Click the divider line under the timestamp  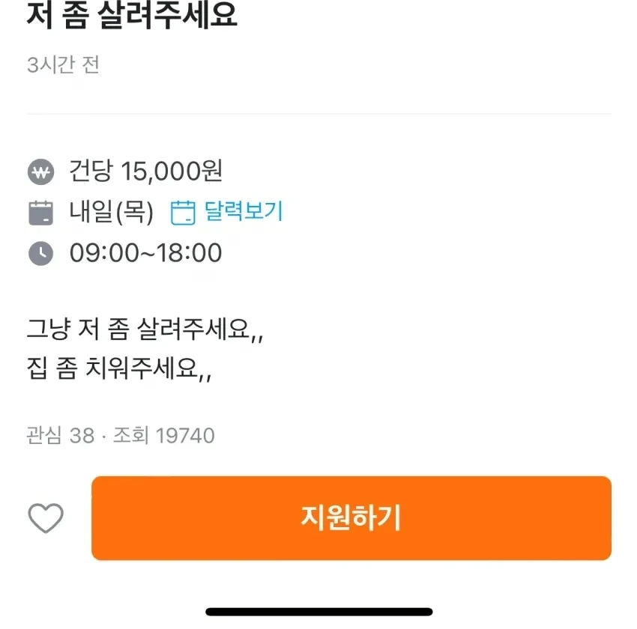pyautogui.click(x=319, y=115)
